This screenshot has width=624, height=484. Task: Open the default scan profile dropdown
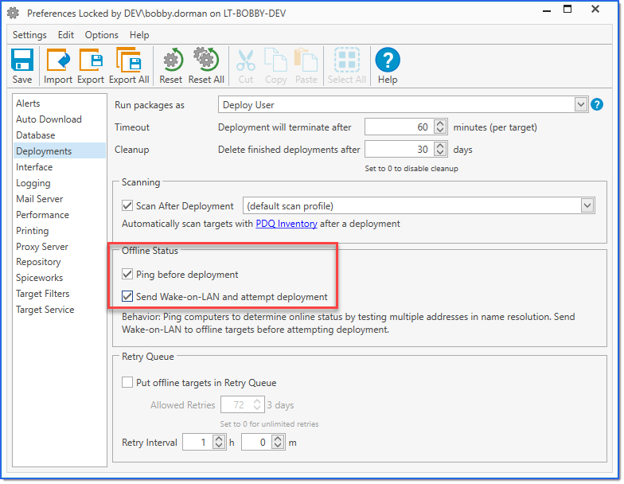(587, 205)
